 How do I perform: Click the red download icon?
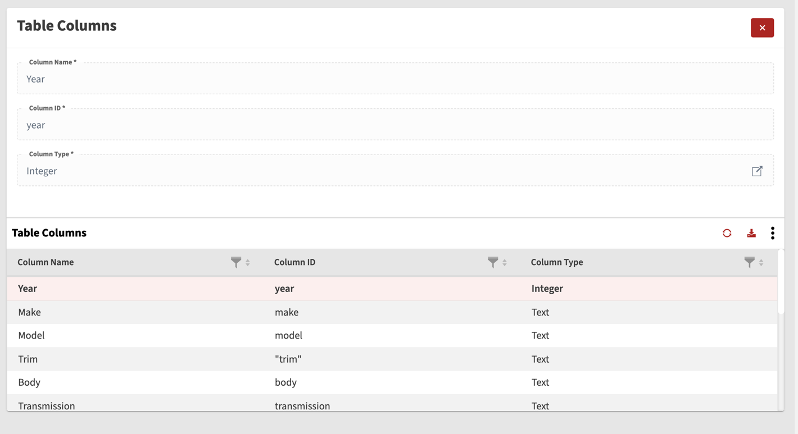click(751, 233)
